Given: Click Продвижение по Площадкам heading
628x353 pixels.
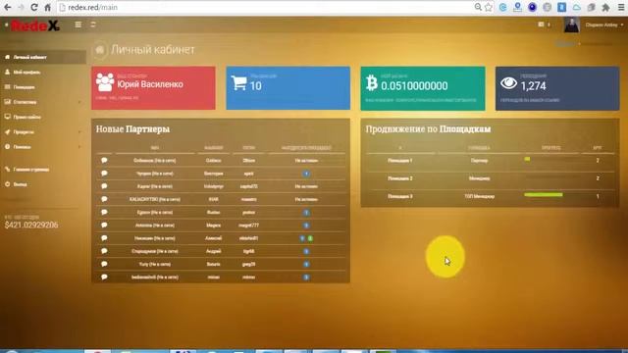Looking at the screenshot, I should [x=428, y=128].
